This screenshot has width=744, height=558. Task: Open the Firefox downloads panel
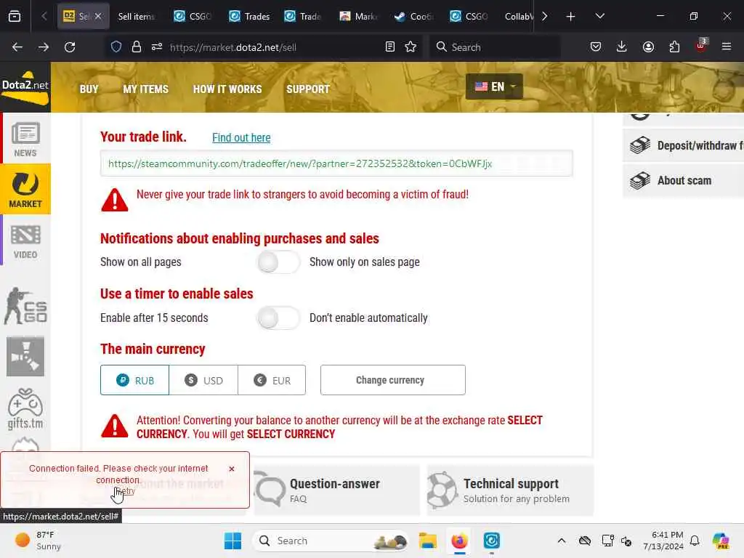[x=622, y=47]
